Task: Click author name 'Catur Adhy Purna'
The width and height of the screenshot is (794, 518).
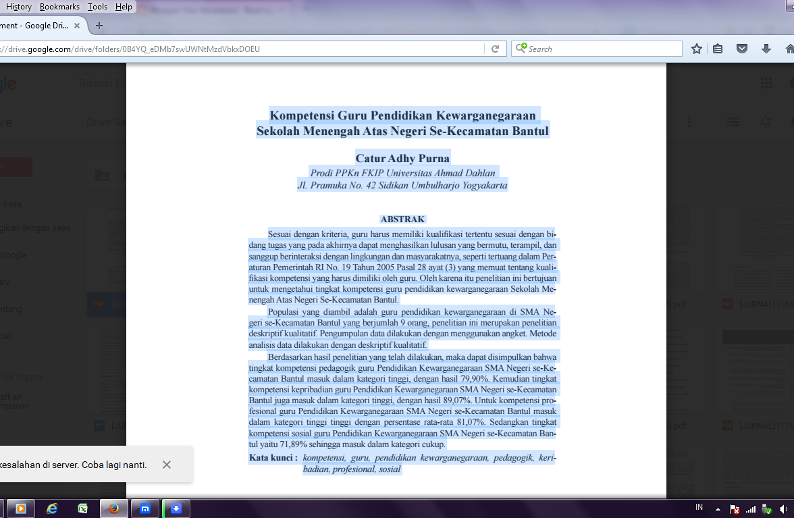Action: click(402, 158)
